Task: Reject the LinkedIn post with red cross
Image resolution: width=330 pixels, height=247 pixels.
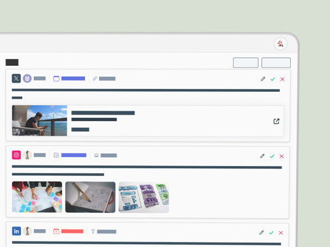Action: 281,233
